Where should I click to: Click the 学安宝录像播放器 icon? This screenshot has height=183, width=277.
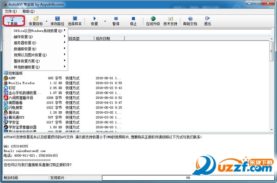pos(6,127)
